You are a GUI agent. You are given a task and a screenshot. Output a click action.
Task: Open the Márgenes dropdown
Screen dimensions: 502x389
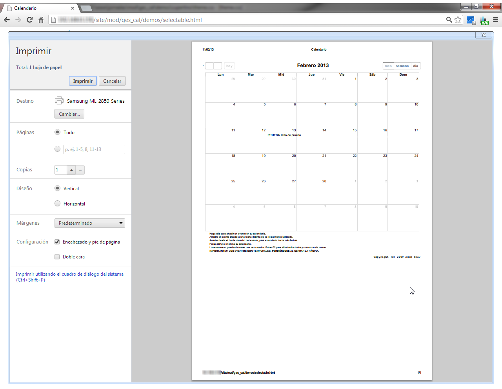(89, 223)
